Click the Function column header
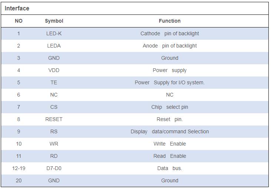The height and width of the screenshot is (189, 271). (x=170, y=21)
